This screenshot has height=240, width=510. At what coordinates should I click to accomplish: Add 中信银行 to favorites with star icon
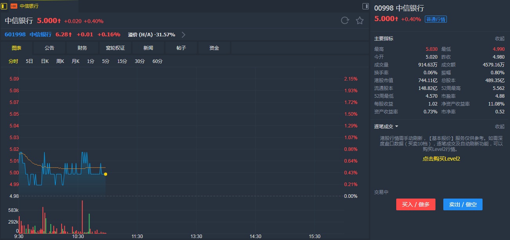[x=360, y=21]
